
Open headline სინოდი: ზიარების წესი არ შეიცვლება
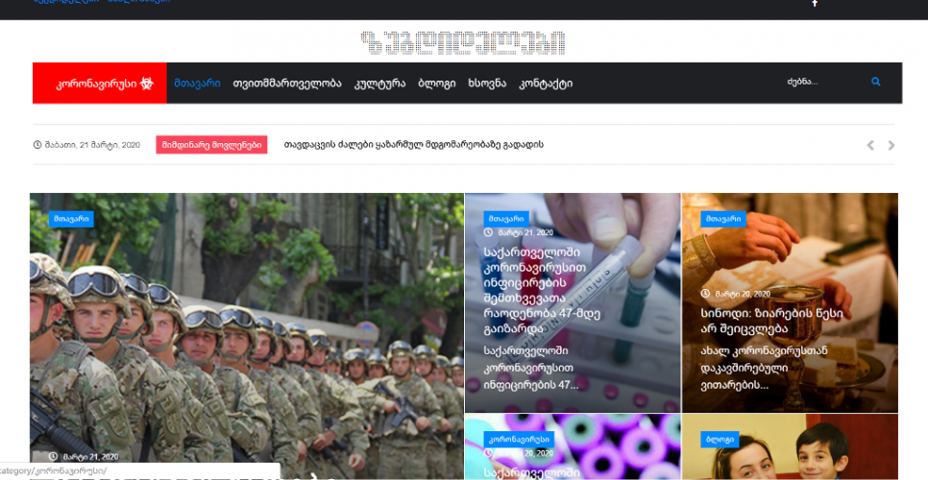(x=771, y=321)
